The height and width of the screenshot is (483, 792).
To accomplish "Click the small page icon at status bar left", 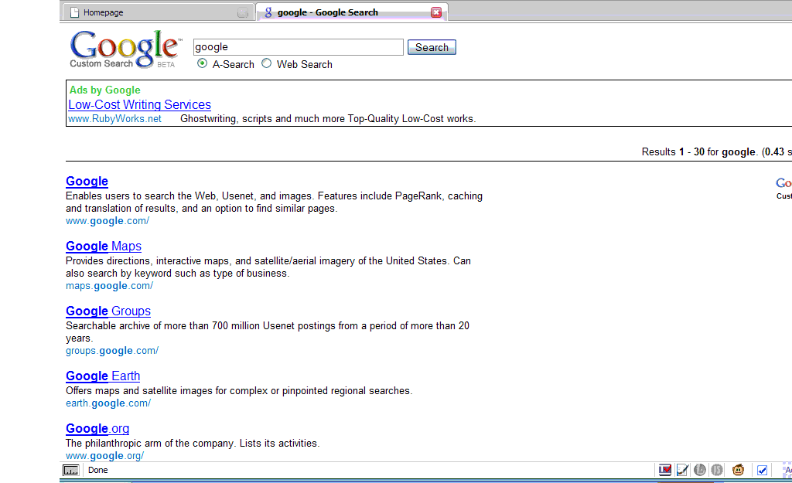I will pos(70,470).
